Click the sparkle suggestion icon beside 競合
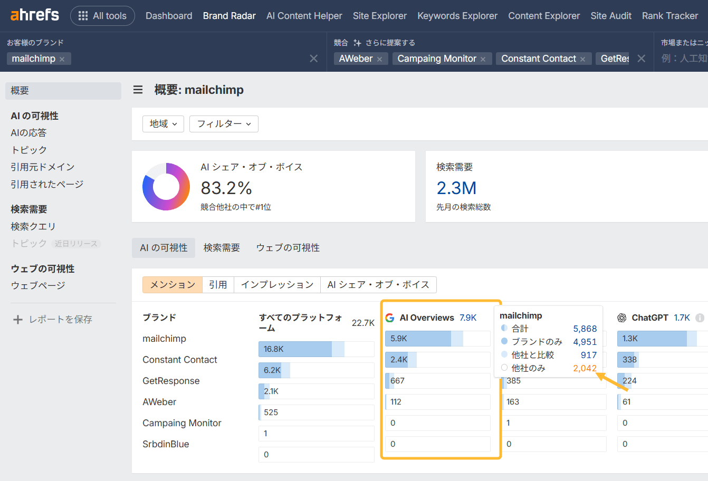Viewport: 708px width, 481px height. (x=357, y=42)
